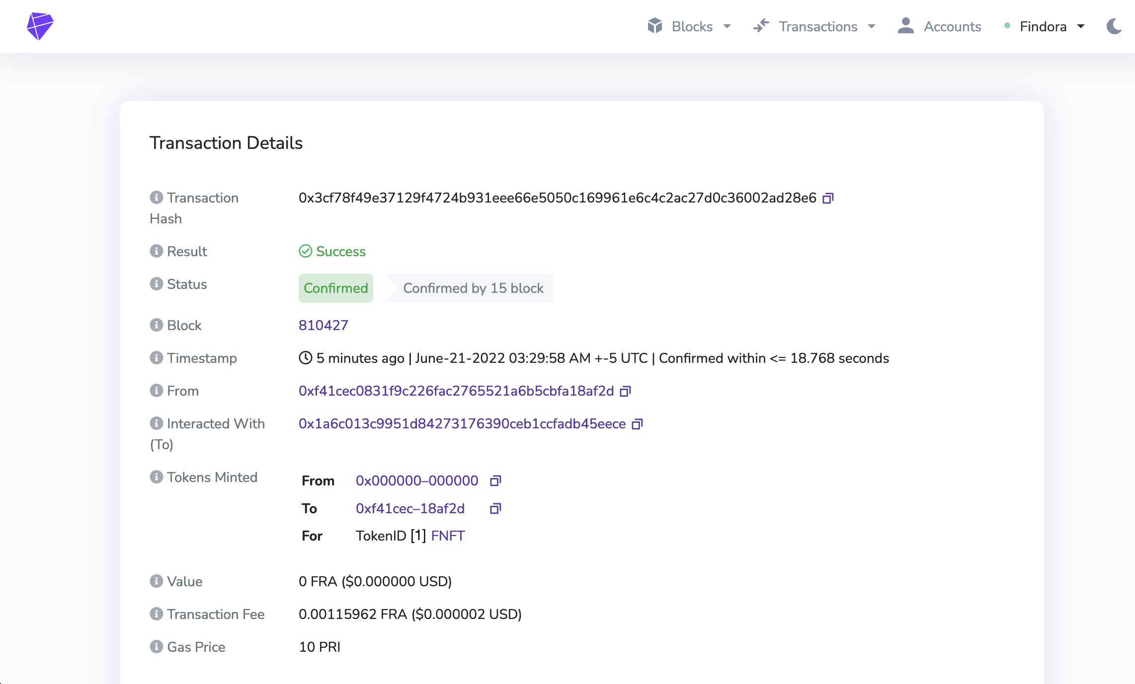Copy the transaction hash
The width and height of the screenshot is (1135, 684).
point(827,199)
